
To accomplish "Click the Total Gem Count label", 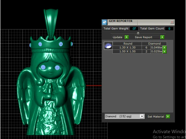I will (x=152, y=29).
